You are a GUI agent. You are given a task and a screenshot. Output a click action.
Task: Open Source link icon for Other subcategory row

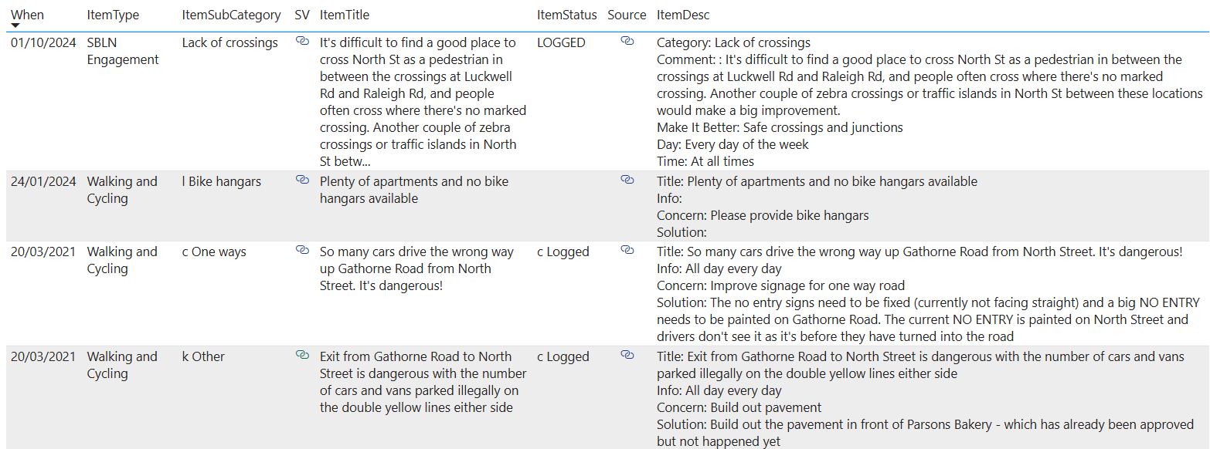(627, 355)
